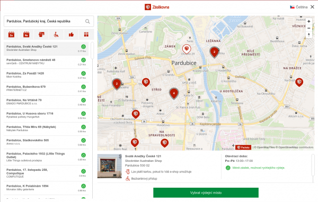
Task: Select Pardubice, K Polabinám 1894
Action: (46, 188)
